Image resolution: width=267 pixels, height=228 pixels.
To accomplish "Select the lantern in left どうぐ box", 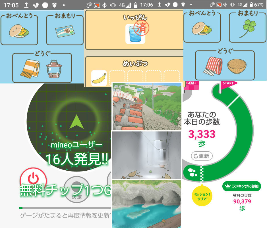I will 54,69.
